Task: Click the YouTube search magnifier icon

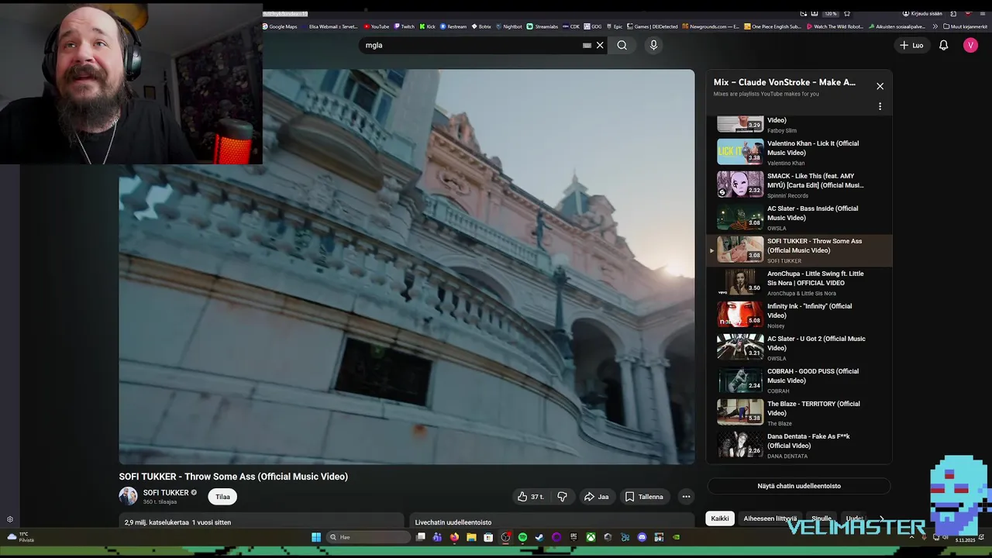Action: click(x=622, y=45)
